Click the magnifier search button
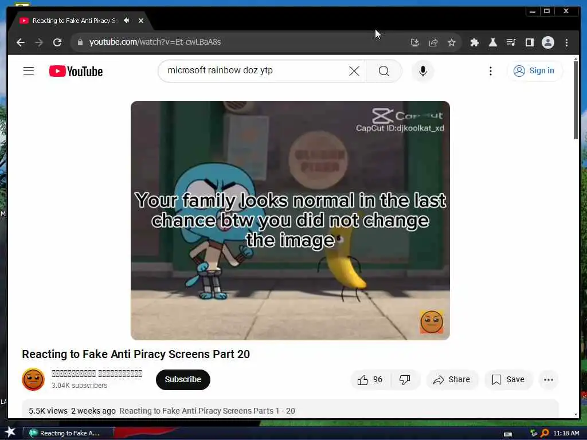 click(x=383, y=70)
